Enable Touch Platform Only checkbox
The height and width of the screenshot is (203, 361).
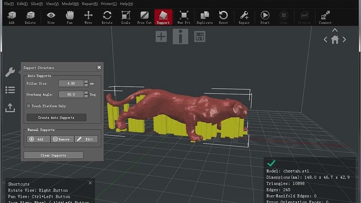tap(29, 106)
